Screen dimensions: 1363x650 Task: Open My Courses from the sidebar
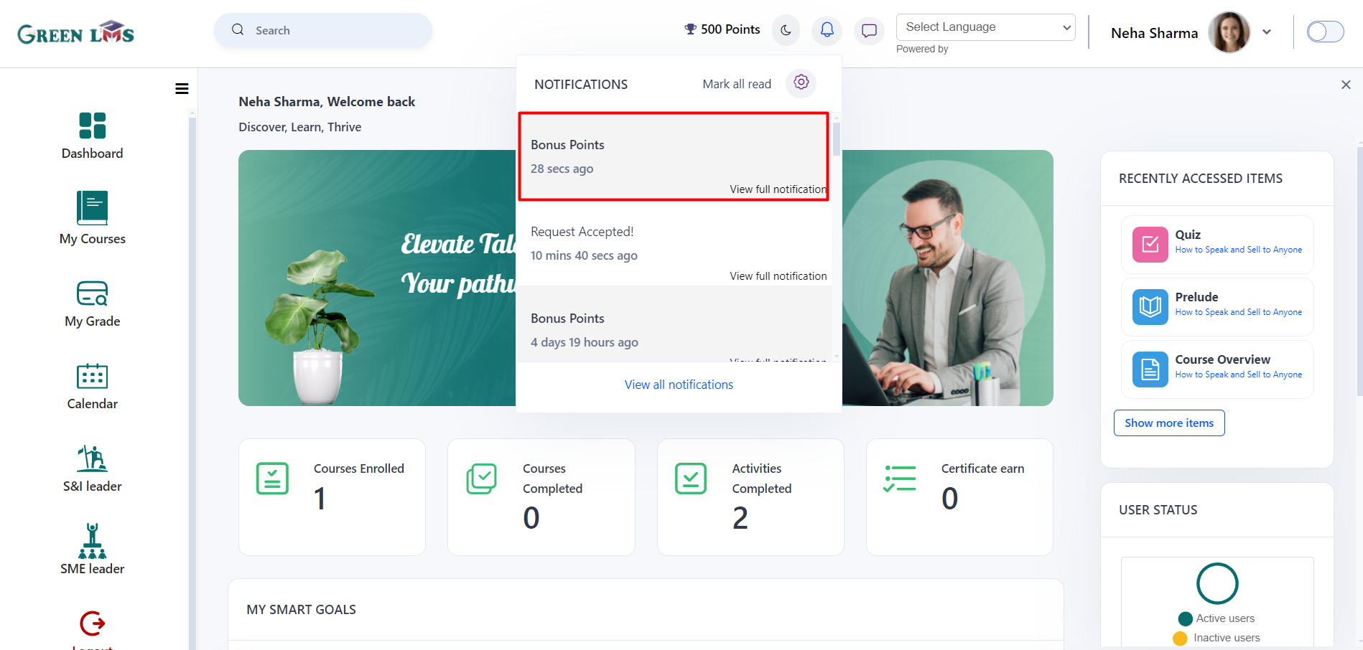92,208
